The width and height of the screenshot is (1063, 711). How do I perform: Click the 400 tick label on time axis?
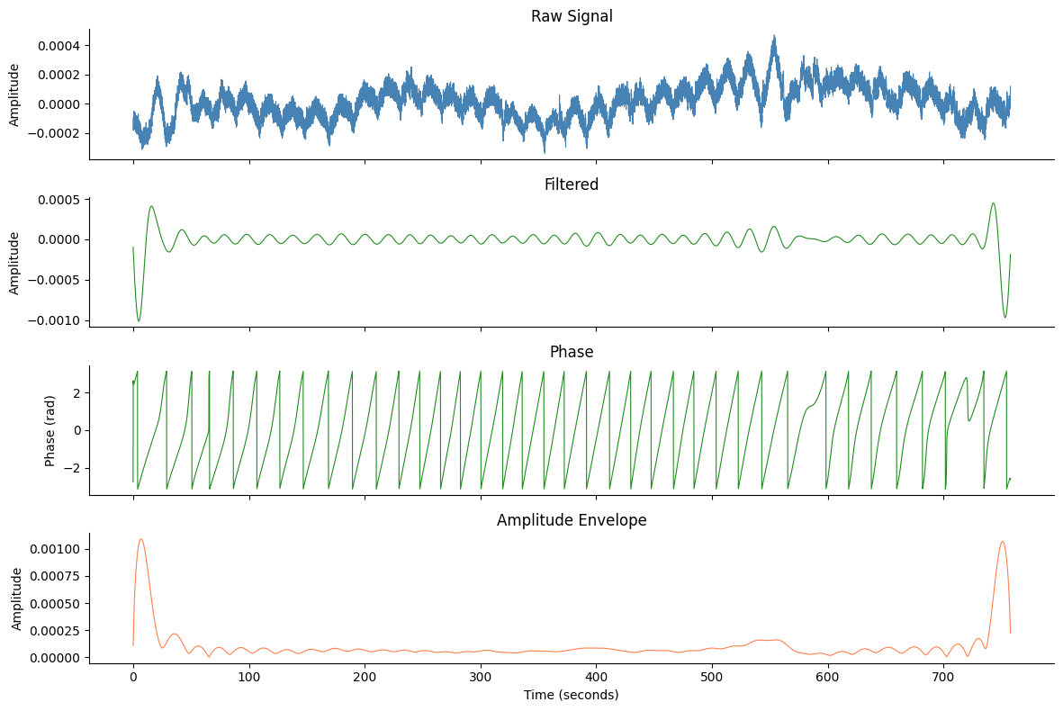pyautogui.click(x=596, y=678)
